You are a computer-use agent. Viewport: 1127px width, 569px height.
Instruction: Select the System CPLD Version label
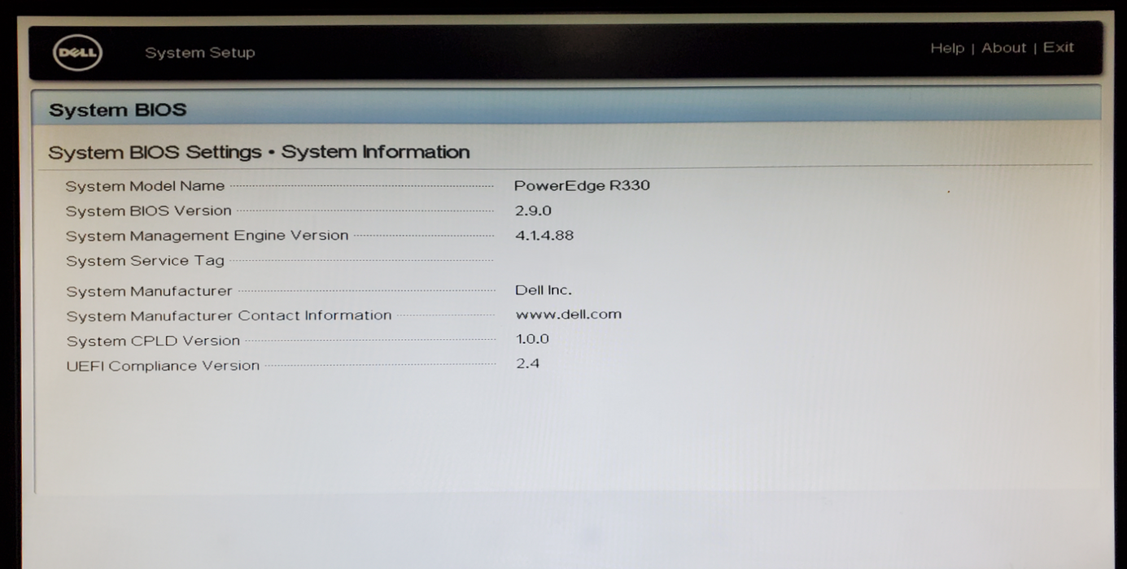pos(153,341)
